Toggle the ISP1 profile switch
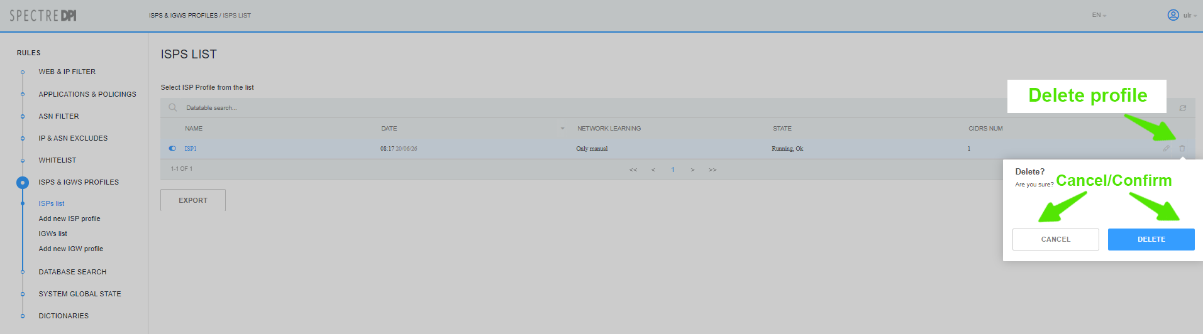This screenshot has width=1203, height=334. 172,149
